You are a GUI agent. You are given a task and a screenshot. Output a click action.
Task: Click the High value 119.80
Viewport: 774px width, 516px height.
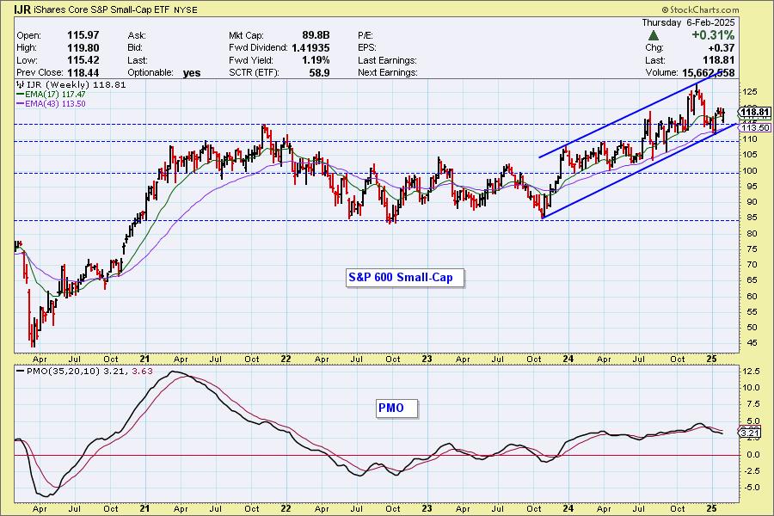coord(83,48)
